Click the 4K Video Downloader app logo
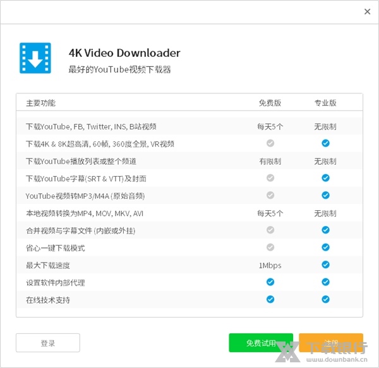The width and height of the screenshot is (379, 368). click(35, 58)
